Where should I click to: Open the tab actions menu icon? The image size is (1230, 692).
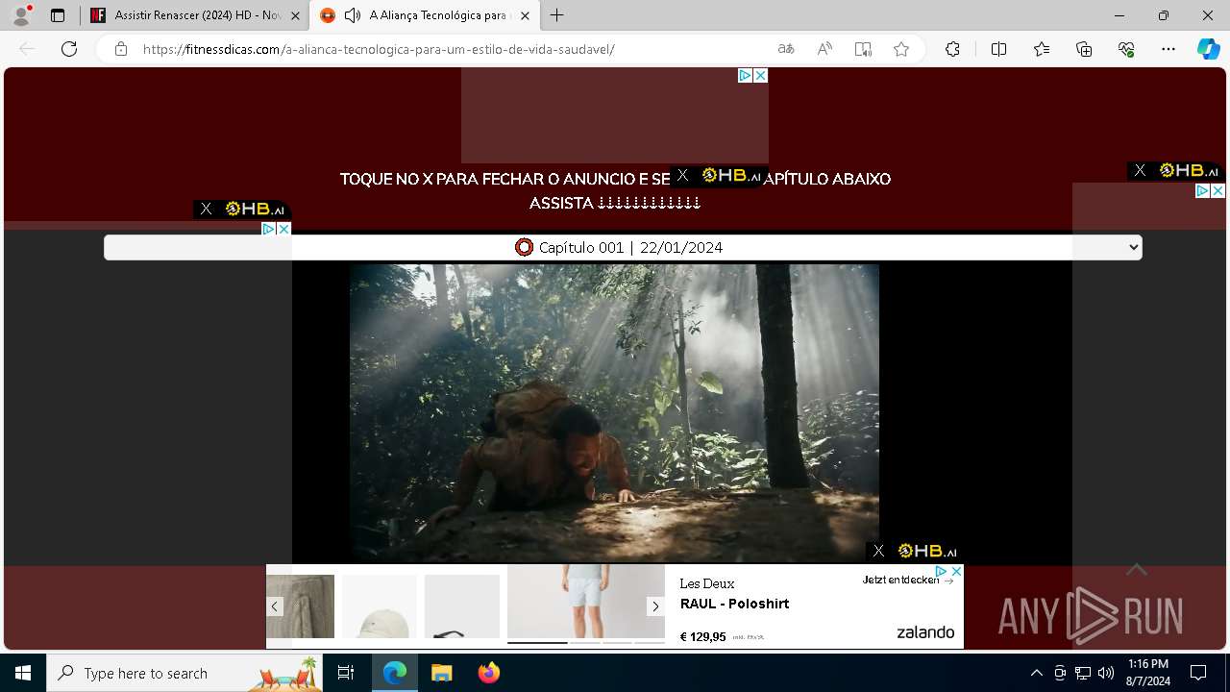tap(58, 15)
